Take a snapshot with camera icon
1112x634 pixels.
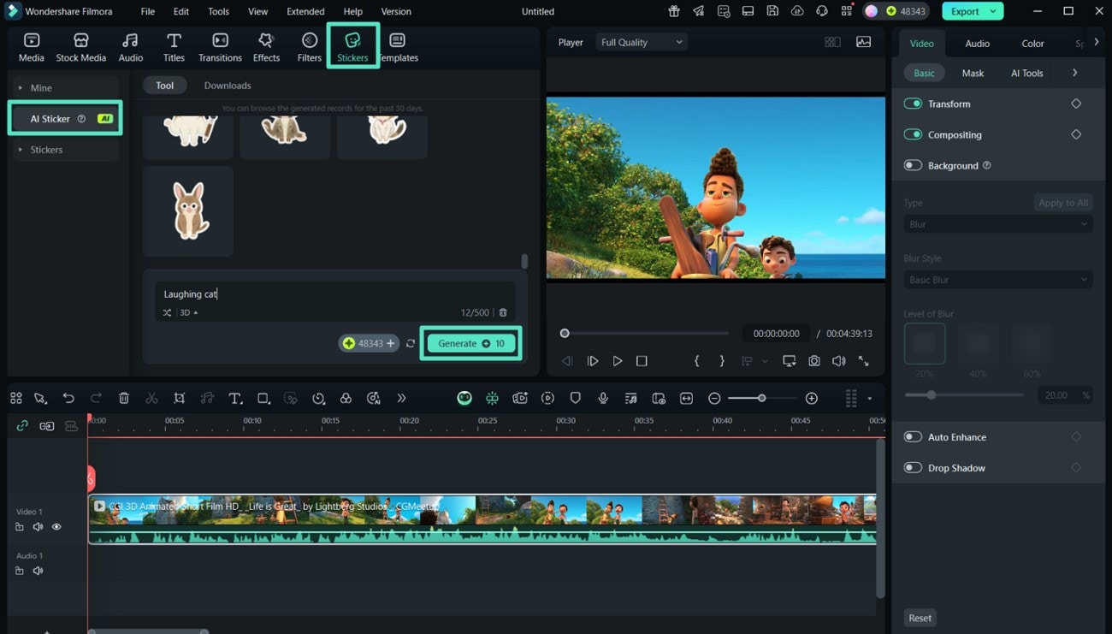point(813,361)
